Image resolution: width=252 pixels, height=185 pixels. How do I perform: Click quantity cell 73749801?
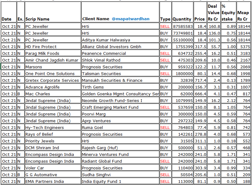tap(183, 33)
